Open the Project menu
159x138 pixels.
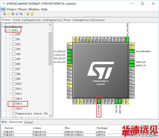click(12, 9)
